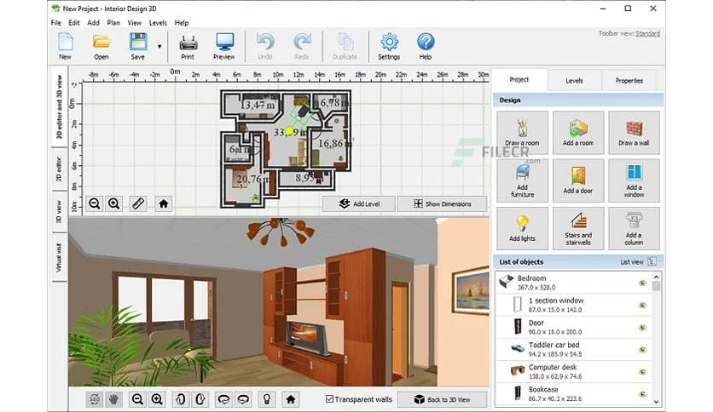Select the ruler measure tool

138,203
